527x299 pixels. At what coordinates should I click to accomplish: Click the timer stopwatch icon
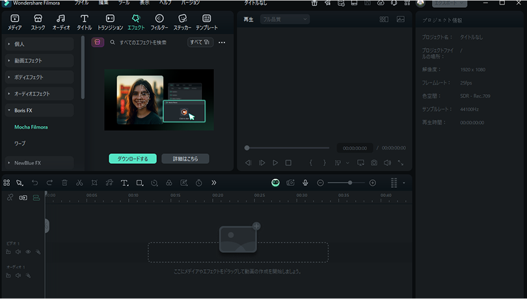(199, 183)
